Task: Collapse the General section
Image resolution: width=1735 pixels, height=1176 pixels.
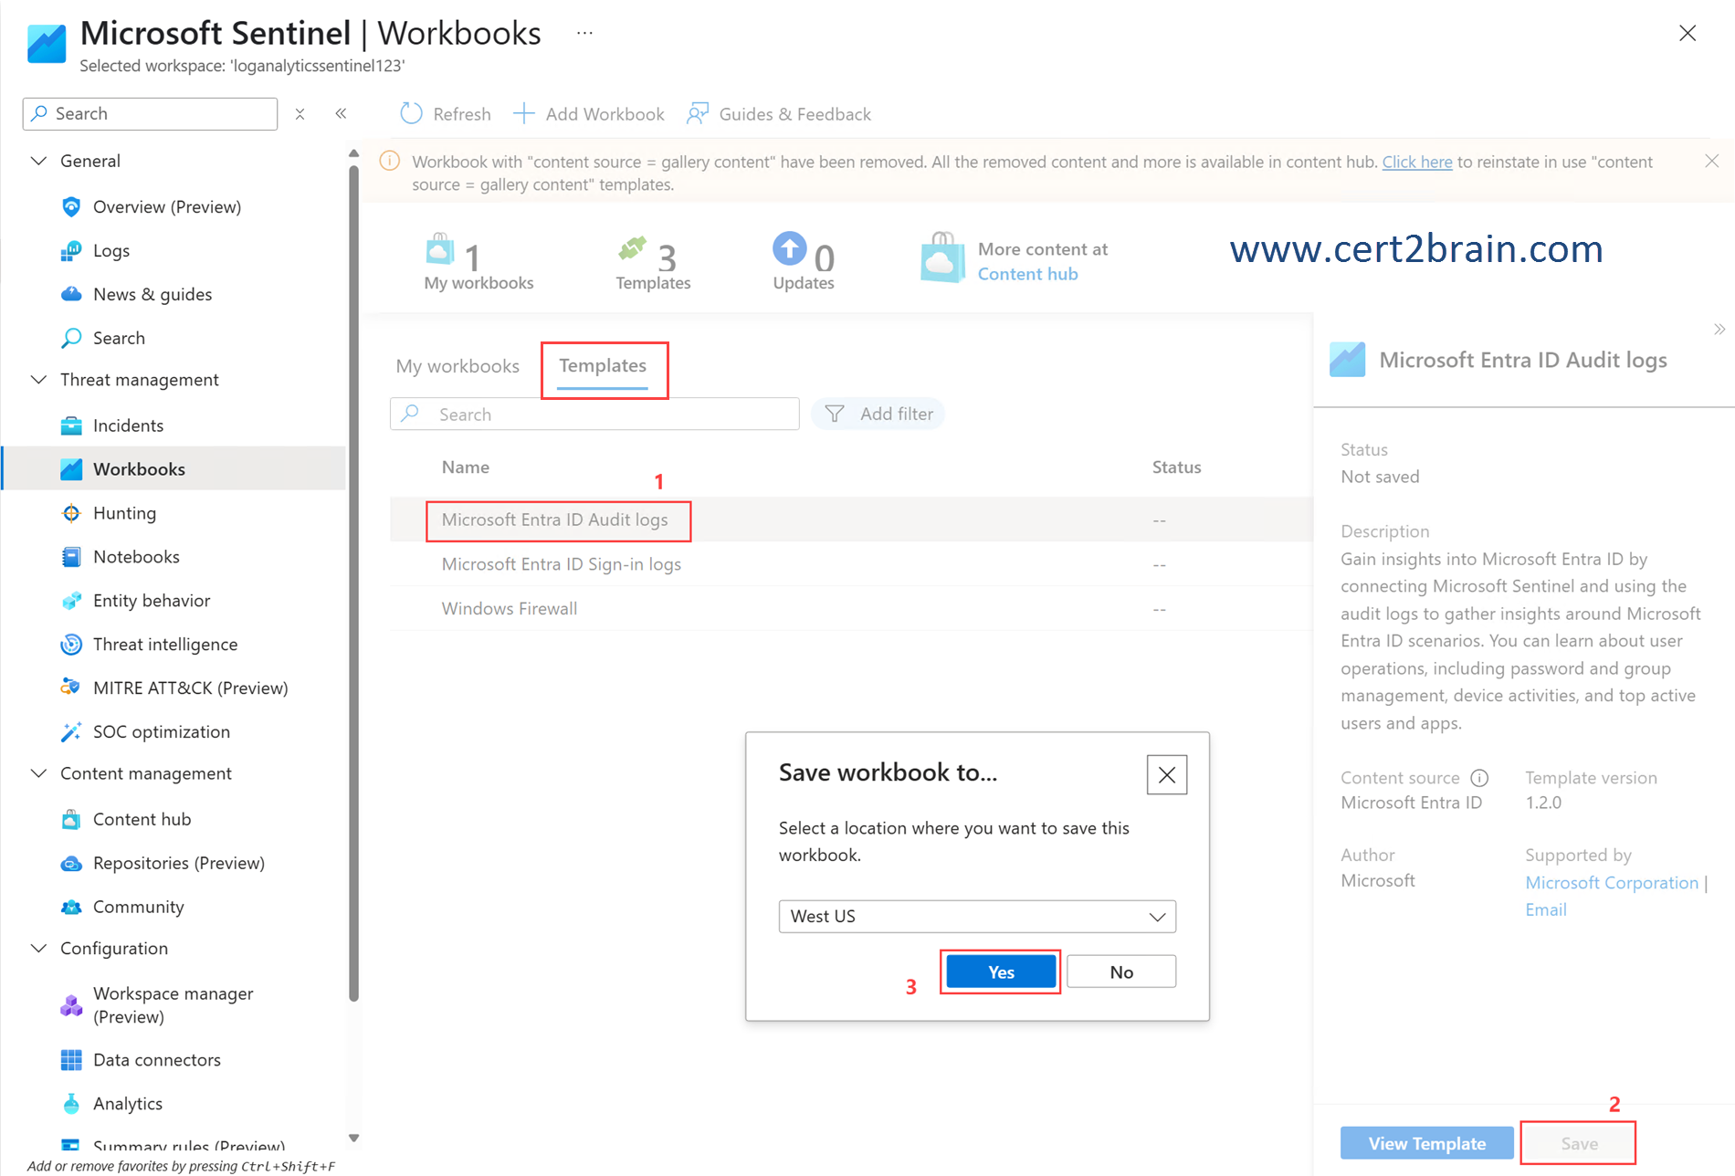Action: tap(38, 161)
